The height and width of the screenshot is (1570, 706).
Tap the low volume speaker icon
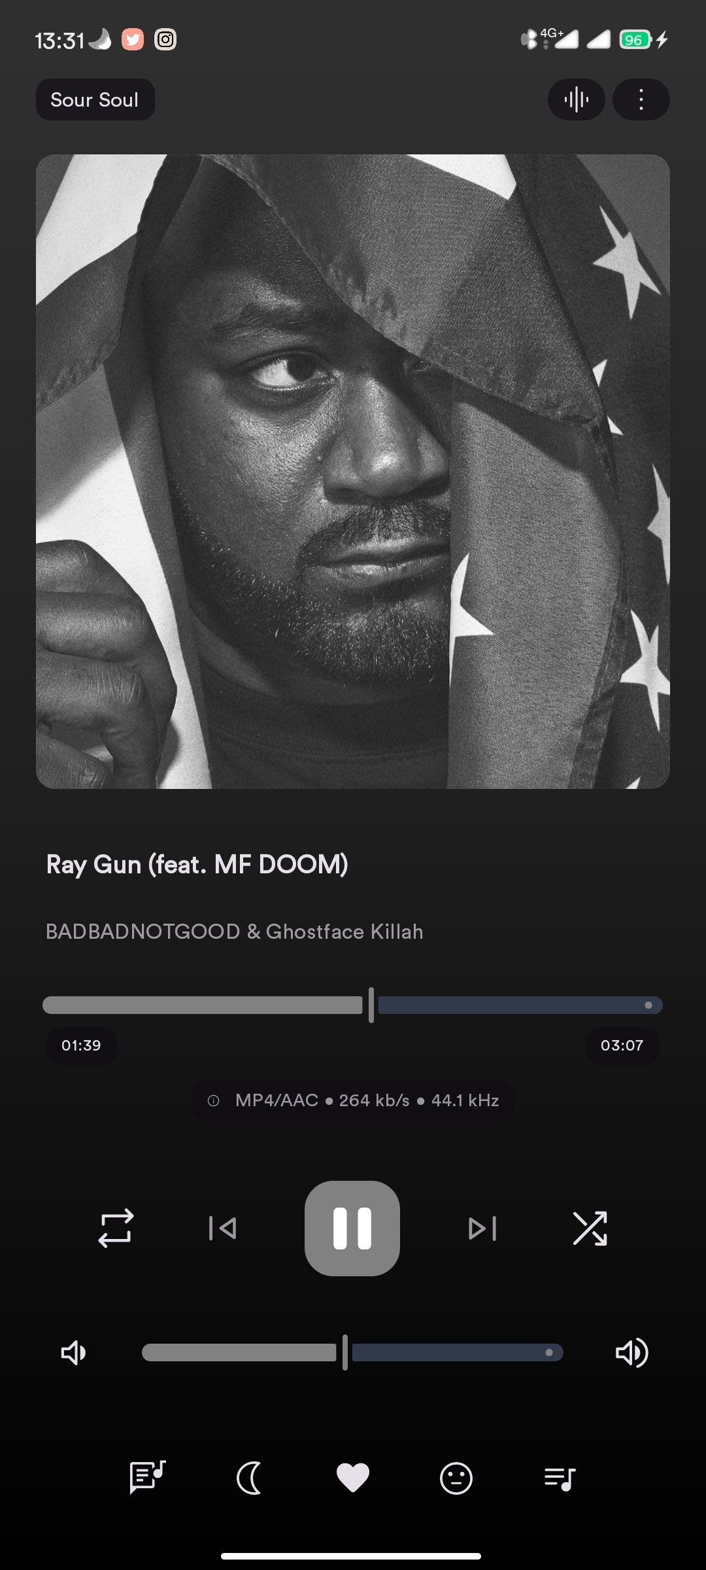pos(73,1352)
